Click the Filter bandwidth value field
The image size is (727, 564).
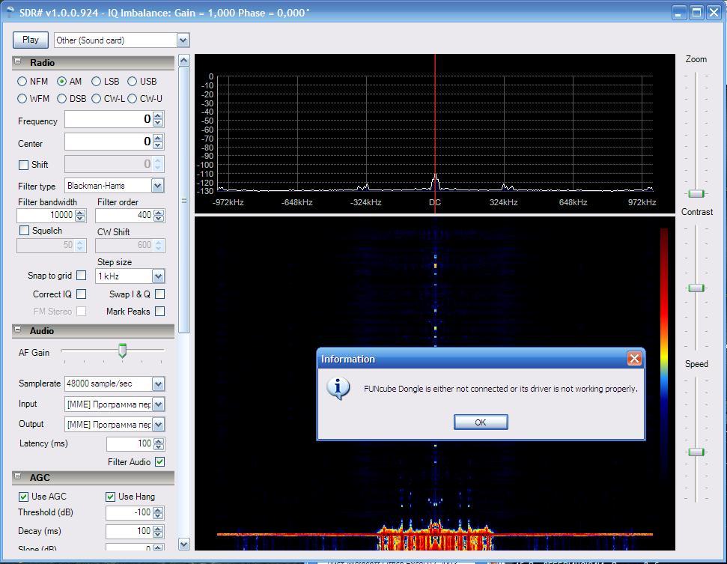[46, 215]
